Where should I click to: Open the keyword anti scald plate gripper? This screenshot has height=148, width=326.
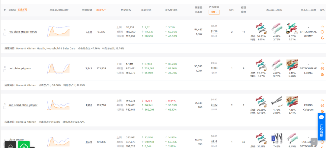(23, 105)
